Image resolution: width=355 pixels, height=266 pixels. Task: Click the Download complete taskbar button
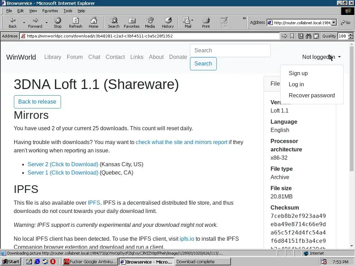click(x=203, y=262)
